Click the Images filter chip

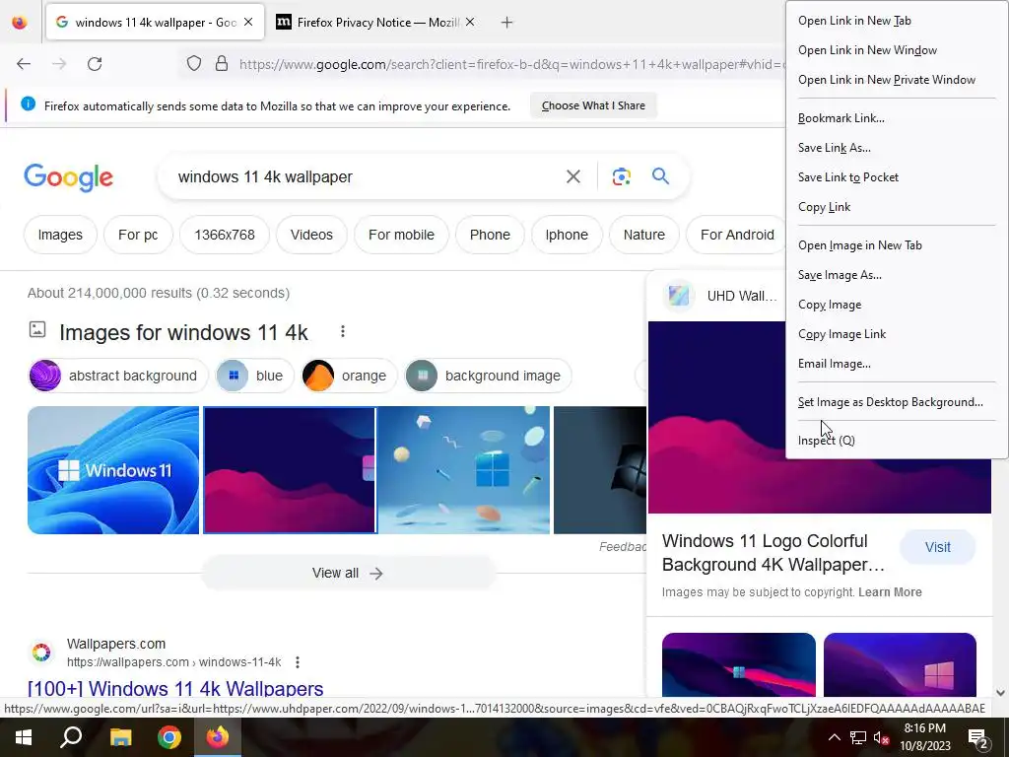[x=60, y=235]
